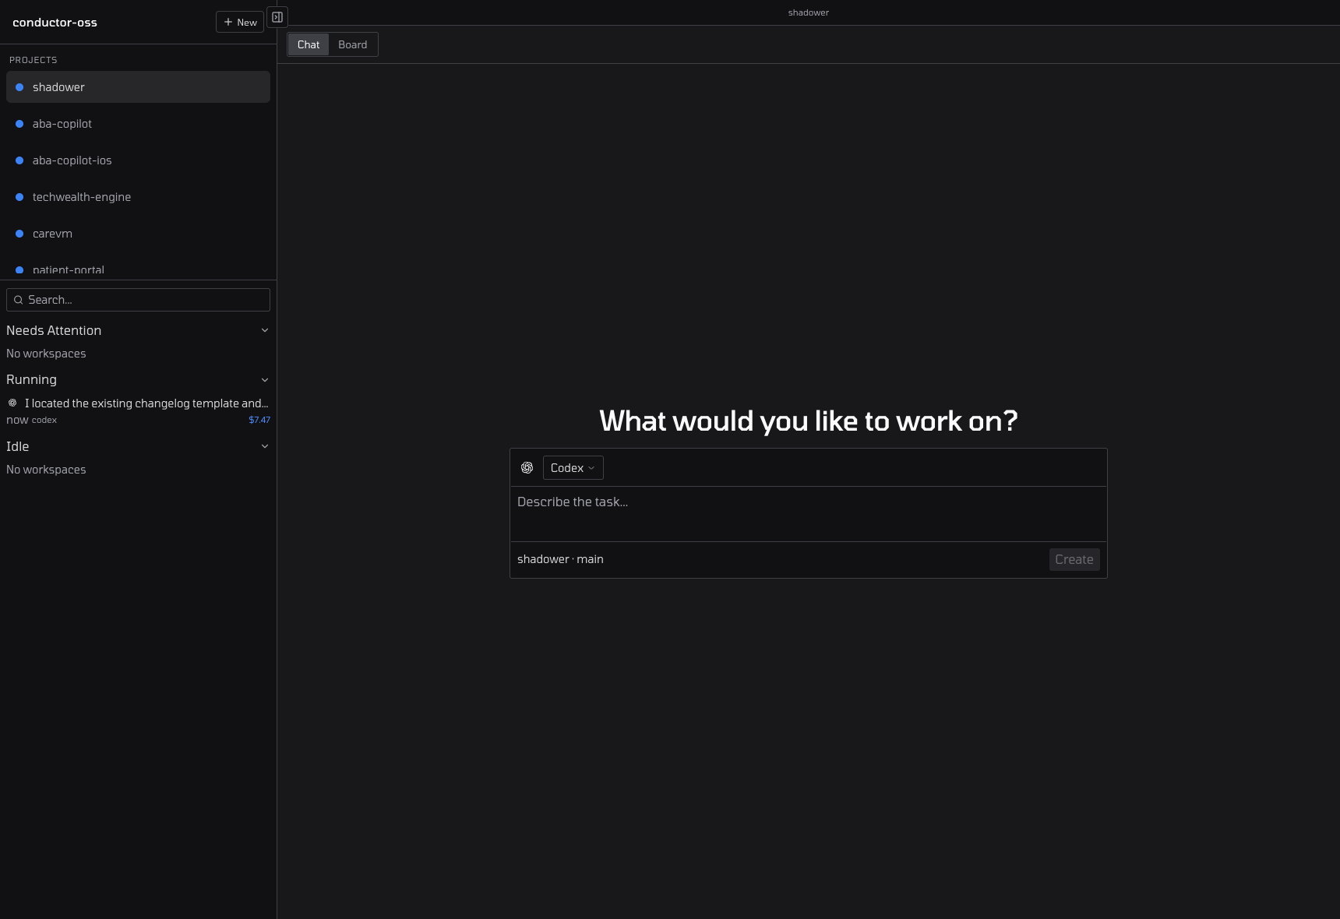Image resolution: width=1340 pixels, height=919 pixels.
Task: Click the magnifier icon in the search box
Action: tap(19, 300)
